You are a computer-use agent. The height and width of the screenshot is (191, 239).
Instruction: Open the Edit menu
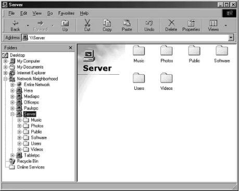pos(23,13)
